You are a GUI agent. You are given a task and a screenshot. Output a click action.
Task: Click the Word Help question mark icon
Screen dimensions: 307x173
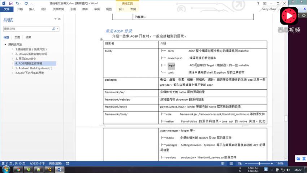point(258,3)
